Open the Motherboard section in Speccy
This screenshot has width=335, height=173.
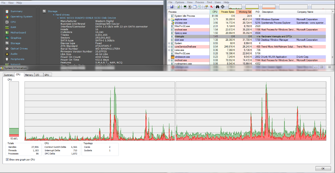tap(18, 33)
